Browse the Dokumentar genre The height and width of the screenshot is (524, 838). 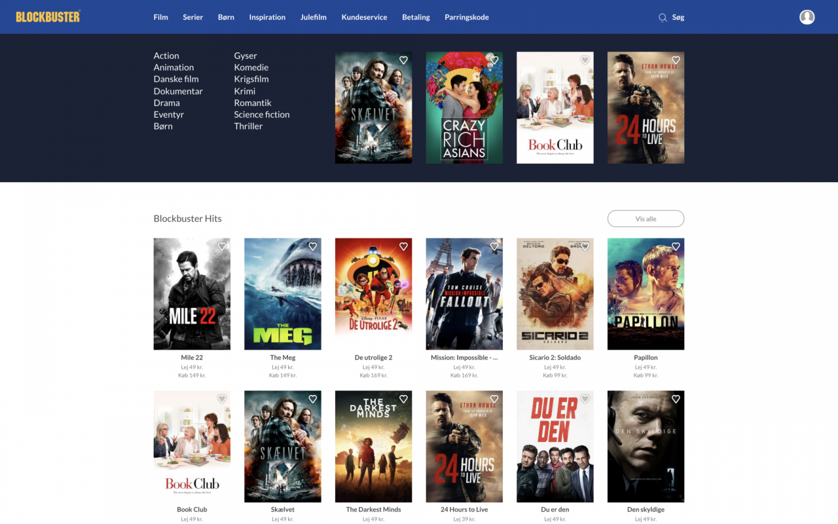(x=178, y=91)
